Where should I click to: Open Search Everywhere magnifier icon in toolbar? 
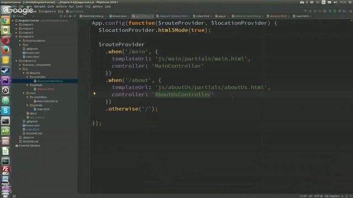(351, 11)
